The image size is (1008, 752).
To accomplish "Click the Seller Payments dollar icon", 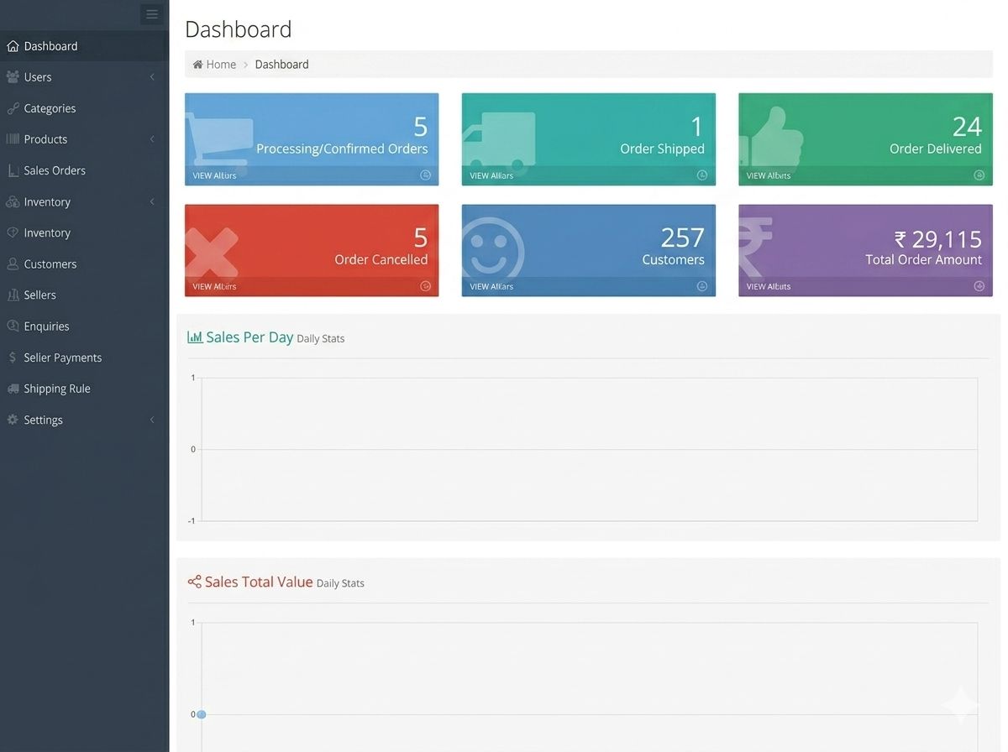I will (13, 358).
